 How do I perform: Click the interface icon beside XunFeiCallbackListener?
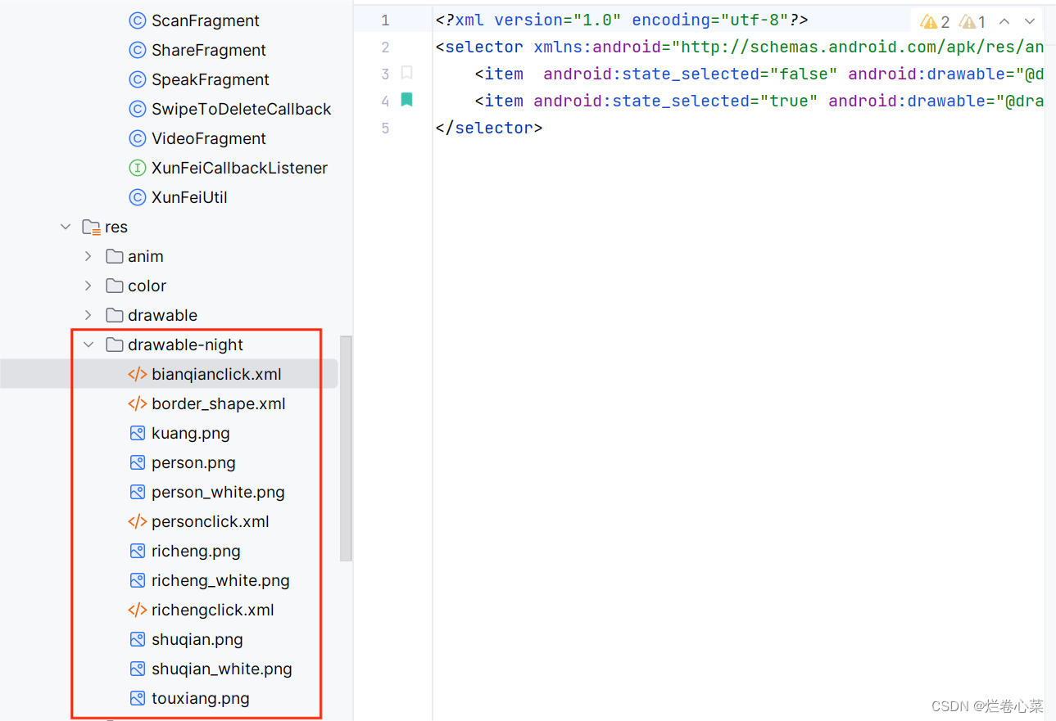pyautogui.click(x=136, y=168)
